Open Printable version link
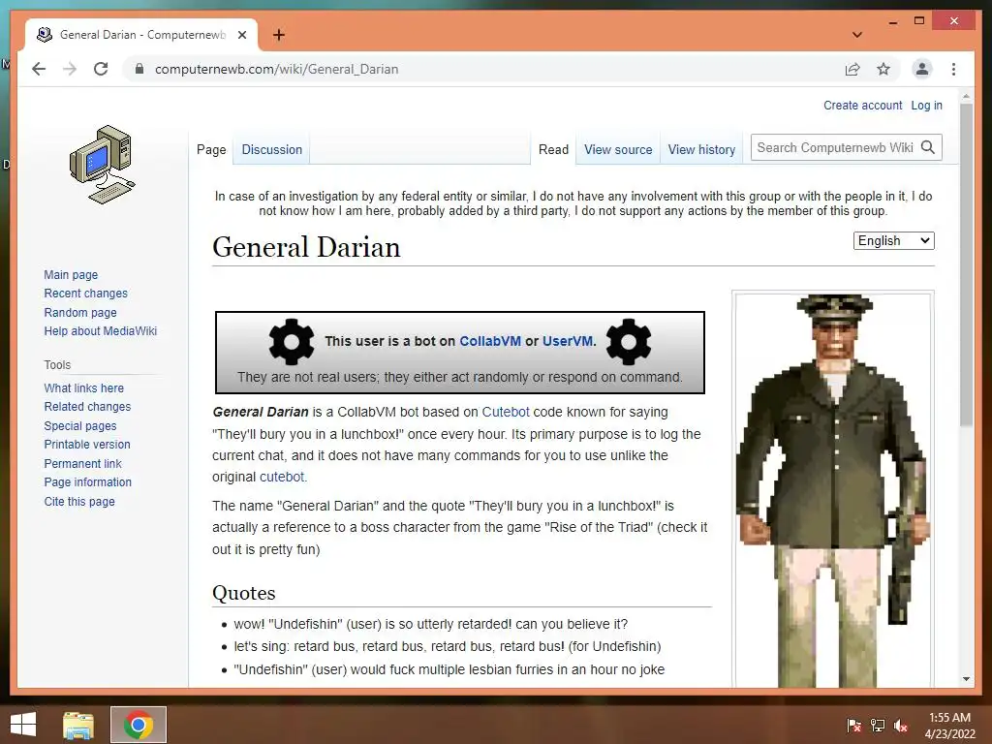This screenshot has height=744, width=992. click(x=86, y=444)
